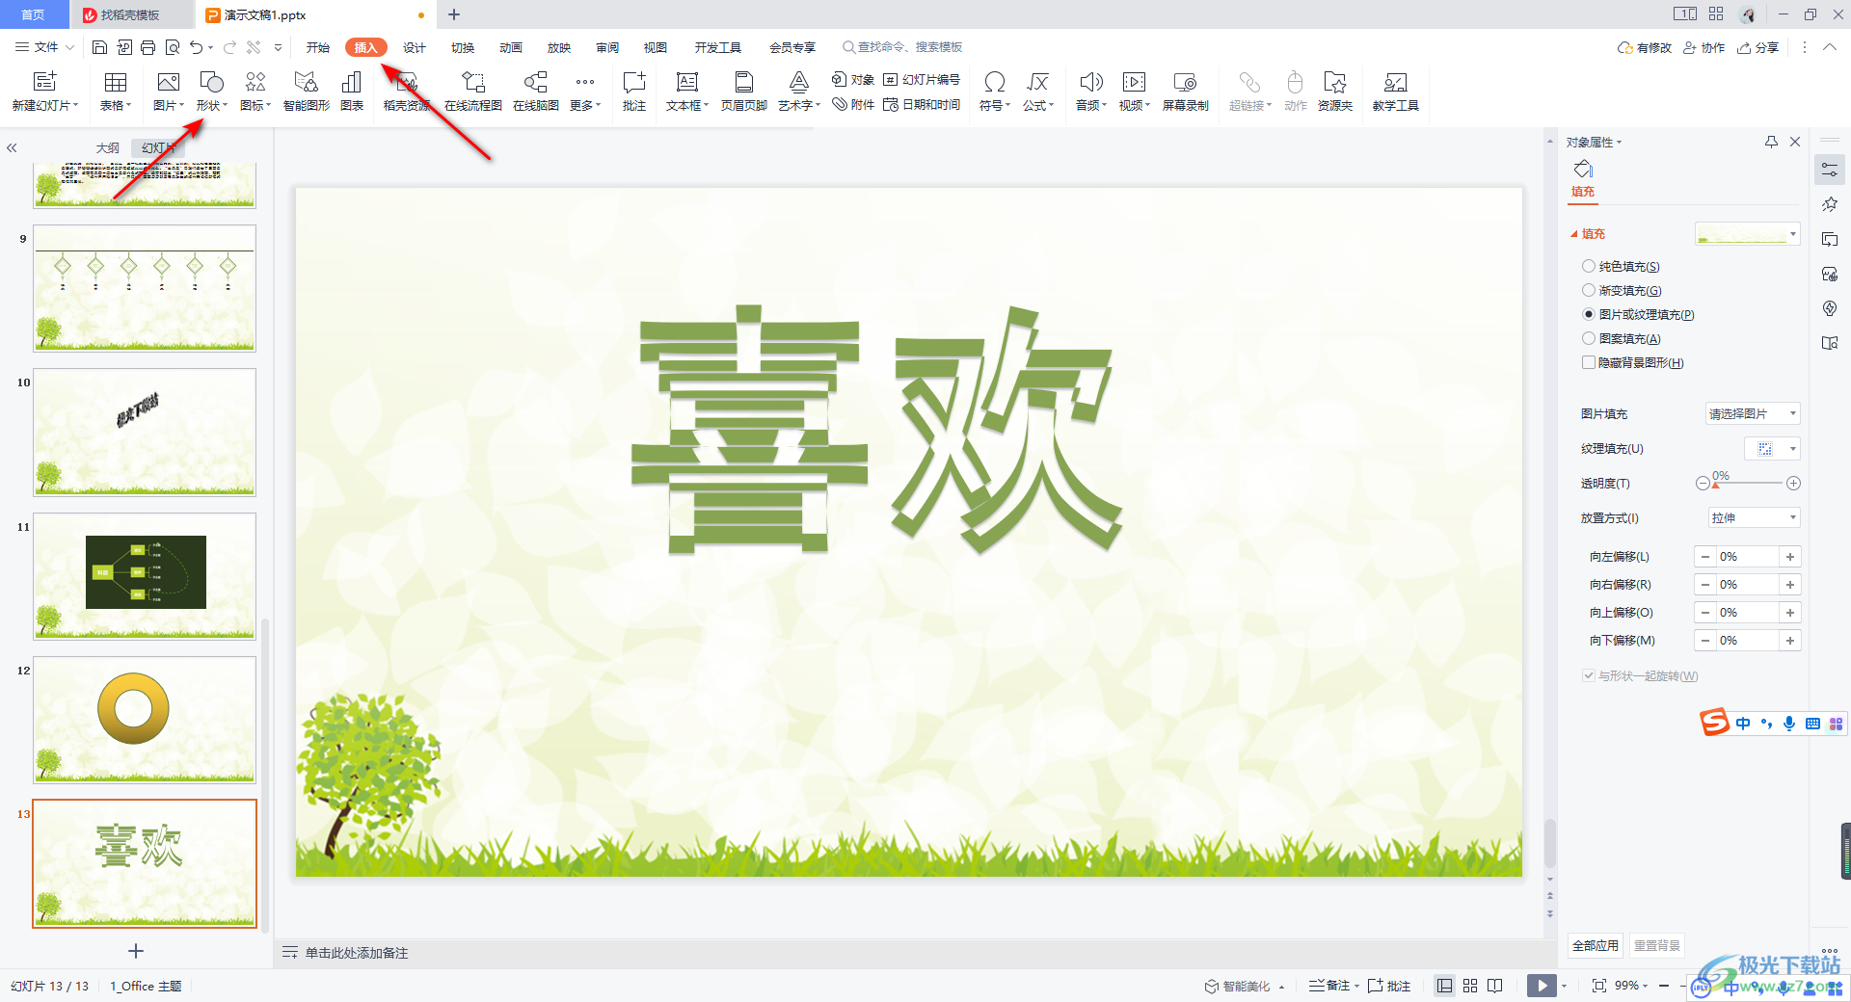Increase left offset with plus stepper

(1790, 557)
